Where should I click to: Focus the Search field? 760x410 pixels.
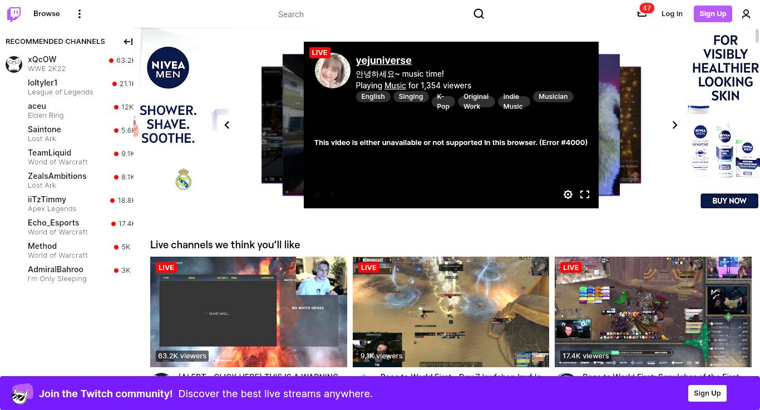(373, 14)
